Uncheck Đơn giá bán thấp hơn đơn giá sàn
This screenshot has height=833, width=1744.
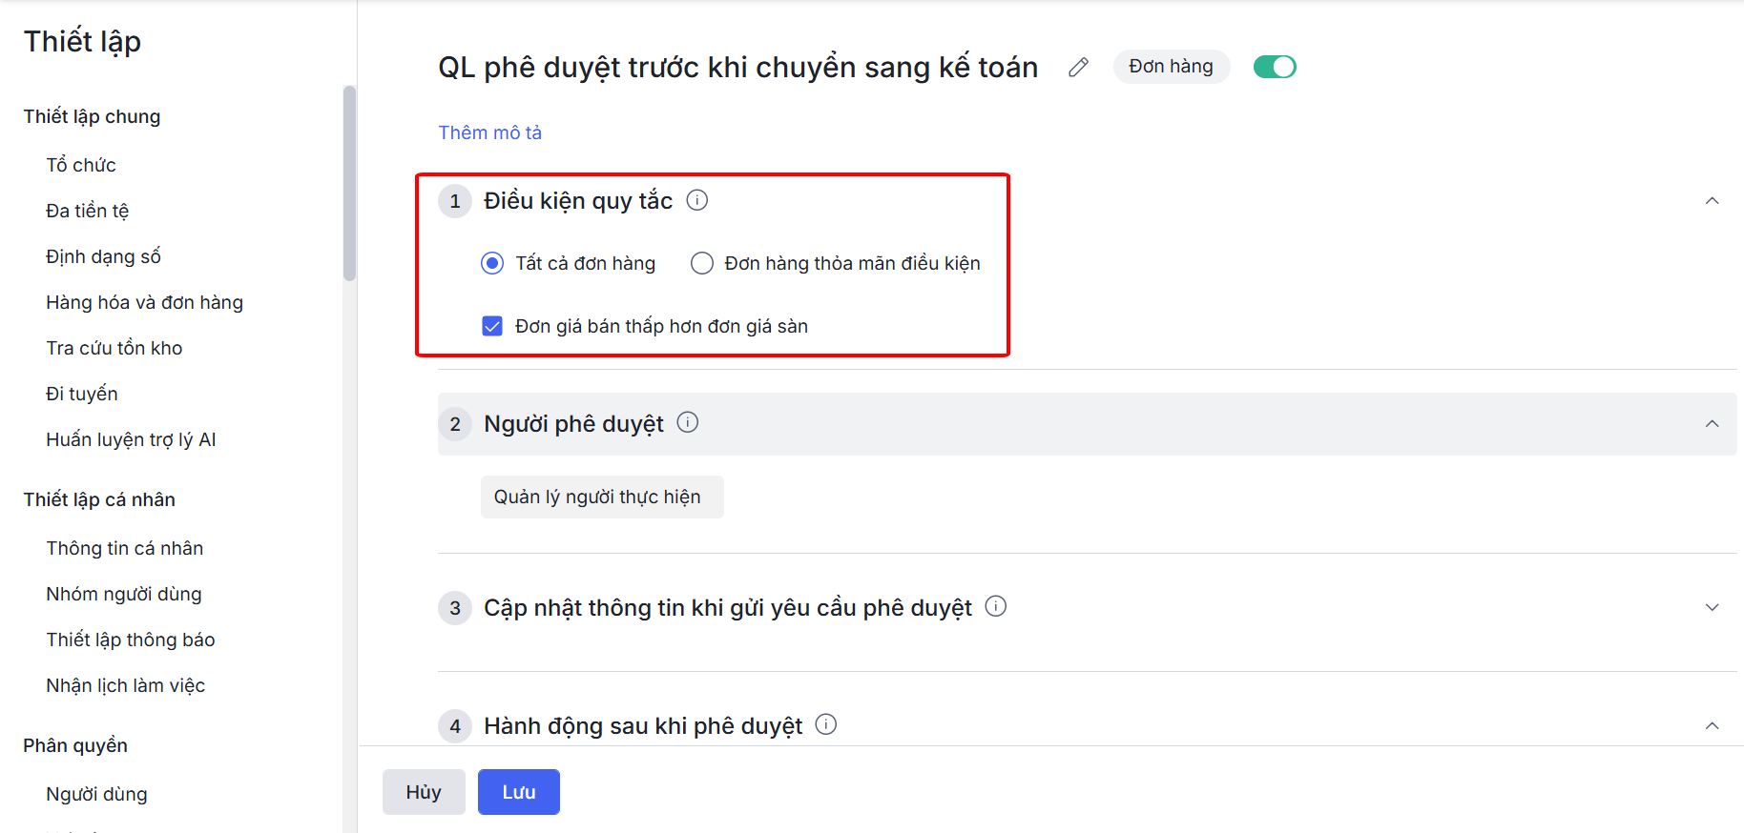click(x=492, y=326)
